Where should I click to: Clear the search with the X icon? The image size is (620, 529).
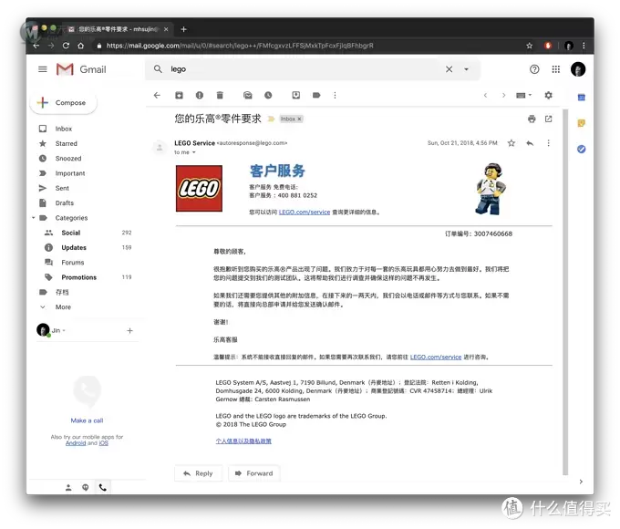click(x=449, y=69)
